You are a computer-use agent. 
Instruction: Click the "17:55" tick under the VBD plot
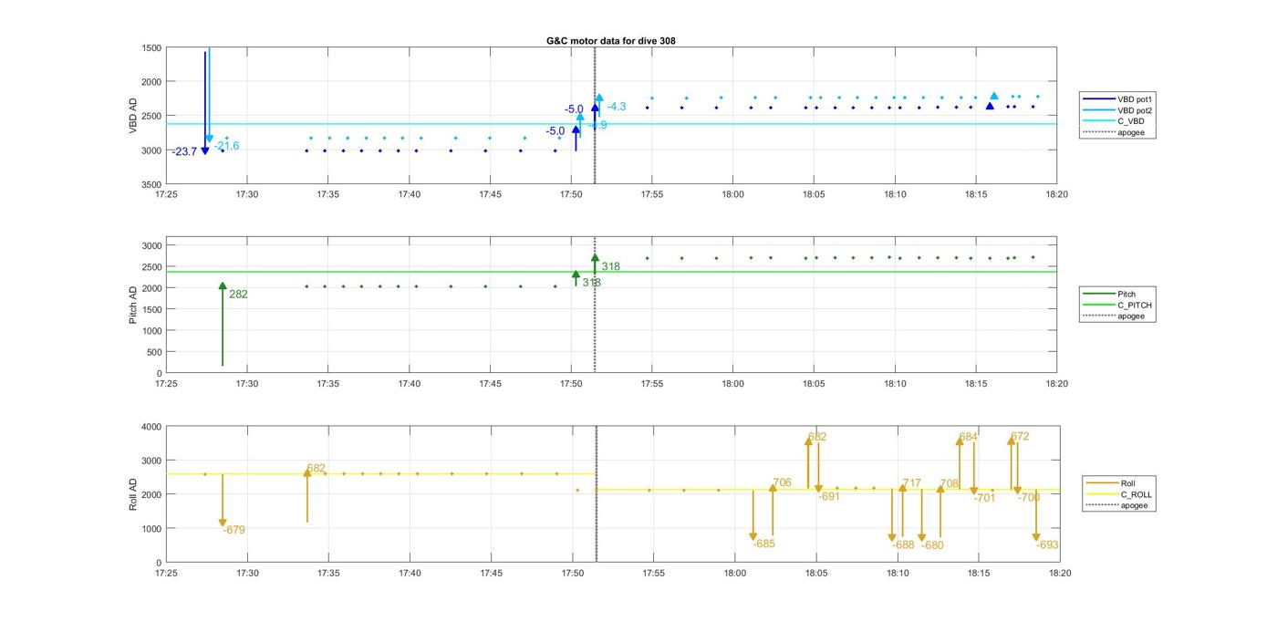click(x=652, y=194)
